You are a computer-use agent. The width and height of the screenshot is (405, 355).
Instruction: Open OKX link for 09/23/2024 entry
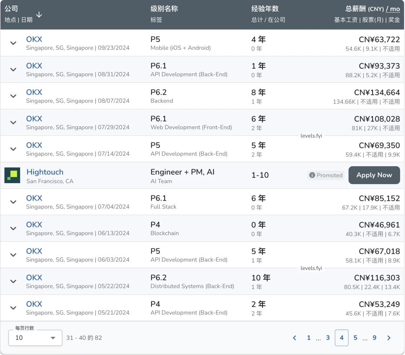click(x=34, y=39)
